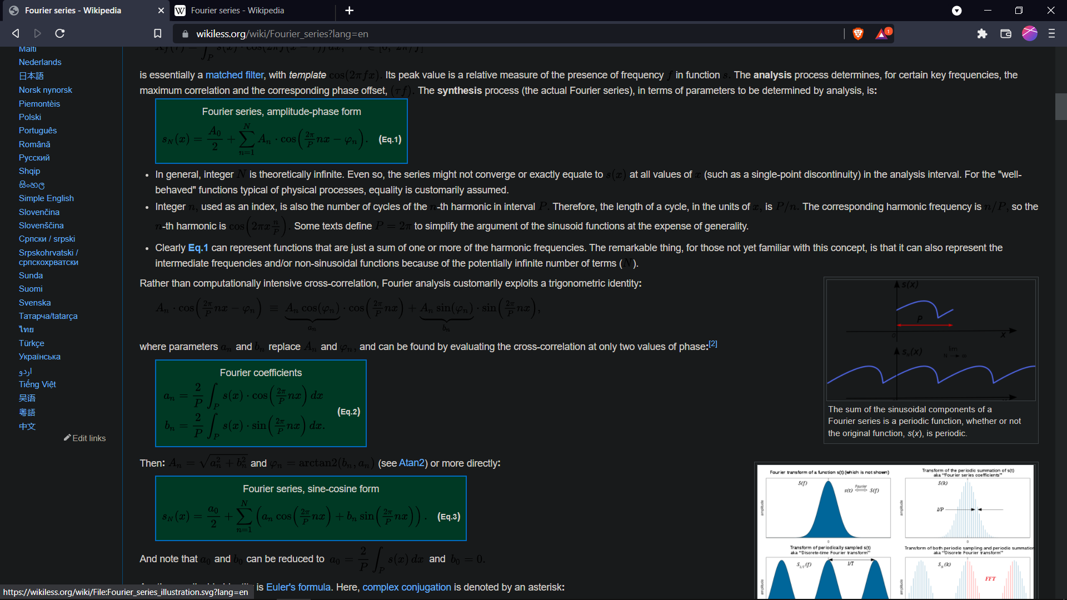Open the browser hamburger menu
The width and height of the screenshot is (1067, 600).
tap(1051, 33)
